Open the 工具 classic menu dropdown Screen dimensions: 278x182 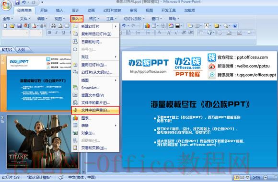click(x=111, y=19)
